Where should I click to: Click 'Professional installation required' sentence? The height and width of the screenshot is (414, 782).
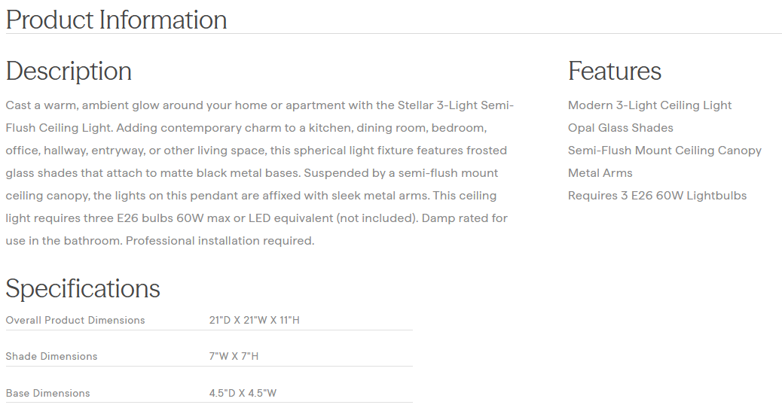[218, 241]
